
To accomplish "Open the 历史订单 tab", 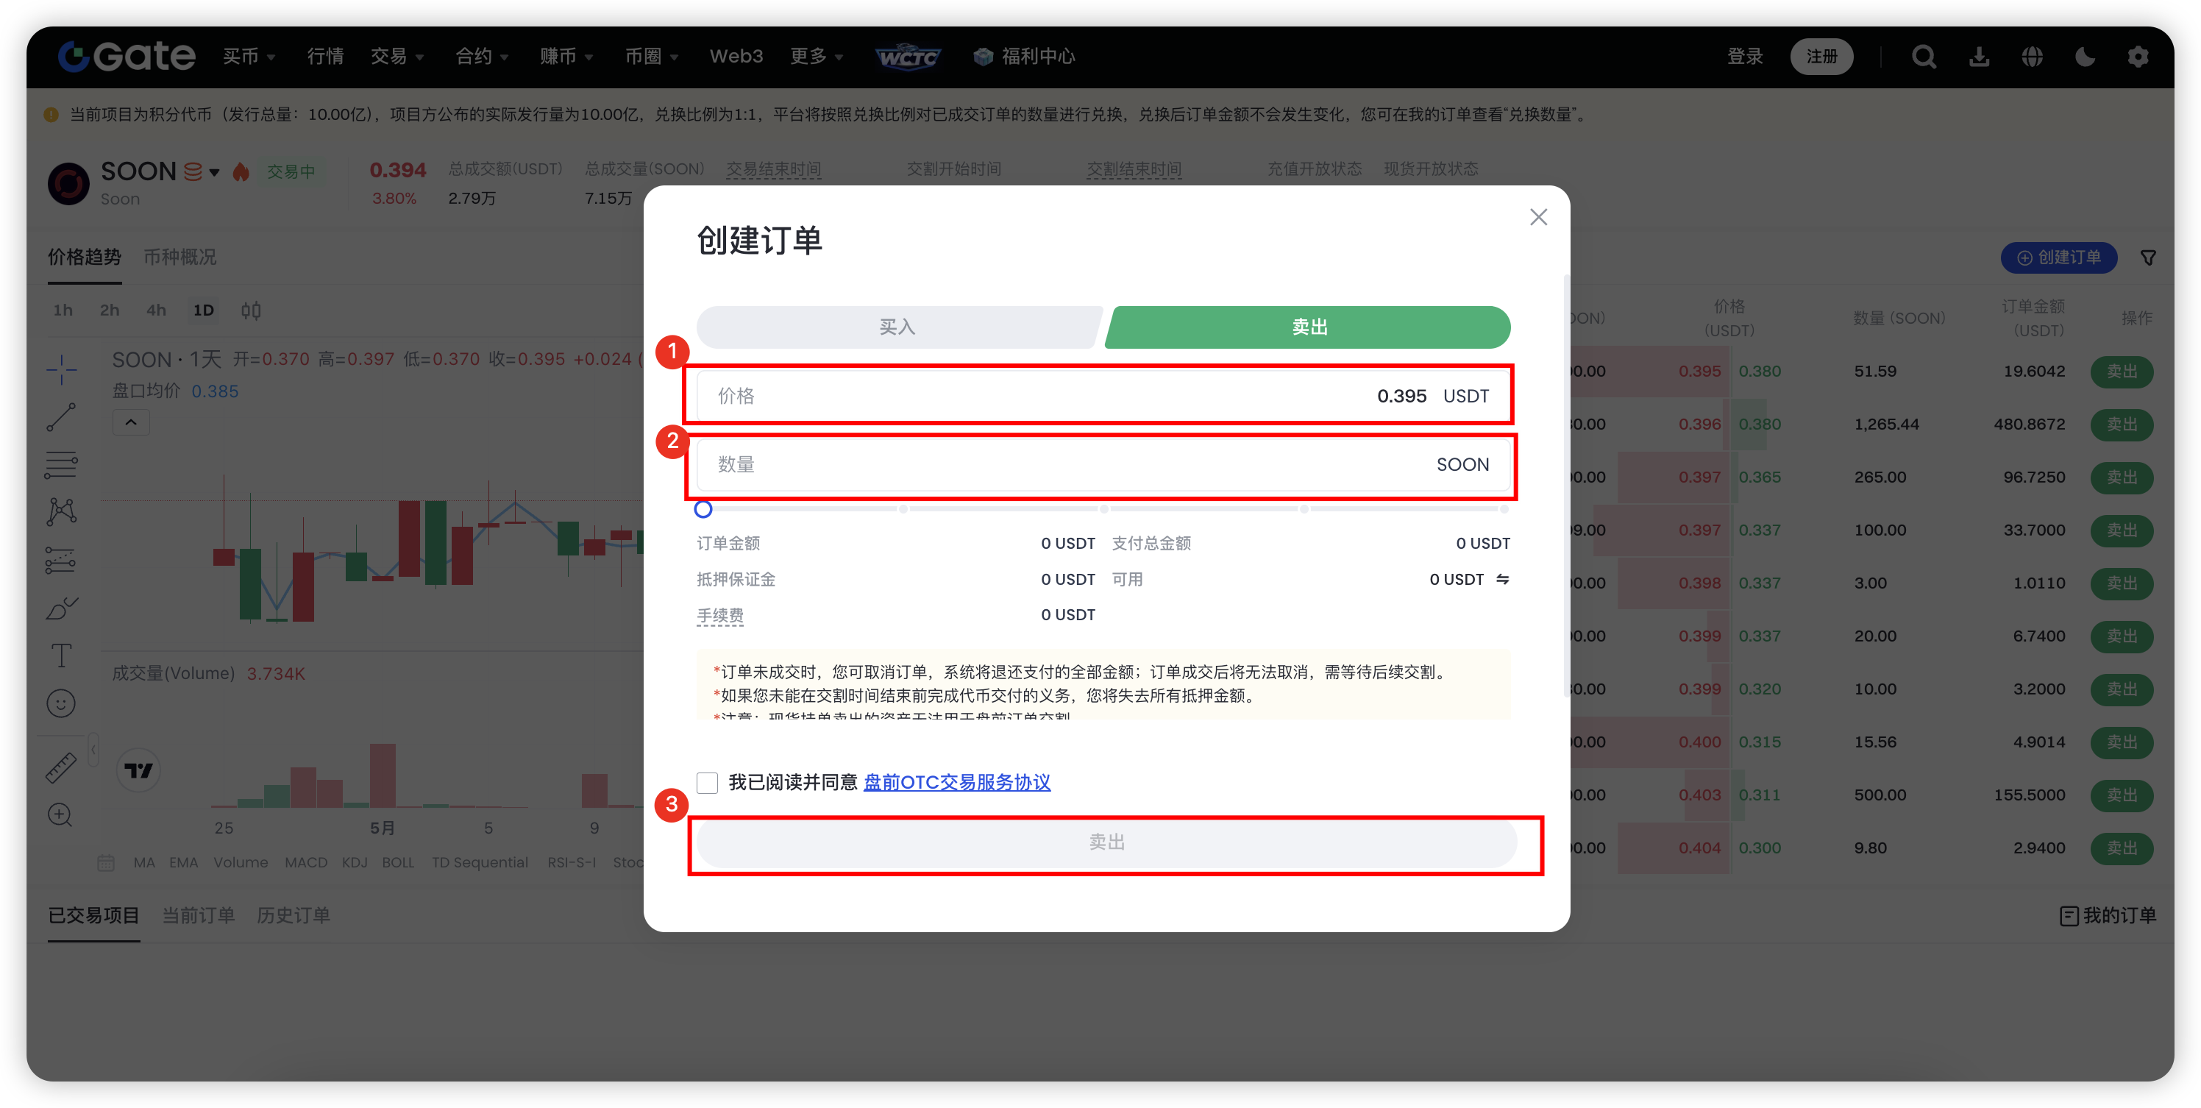I will coord(293,915).
